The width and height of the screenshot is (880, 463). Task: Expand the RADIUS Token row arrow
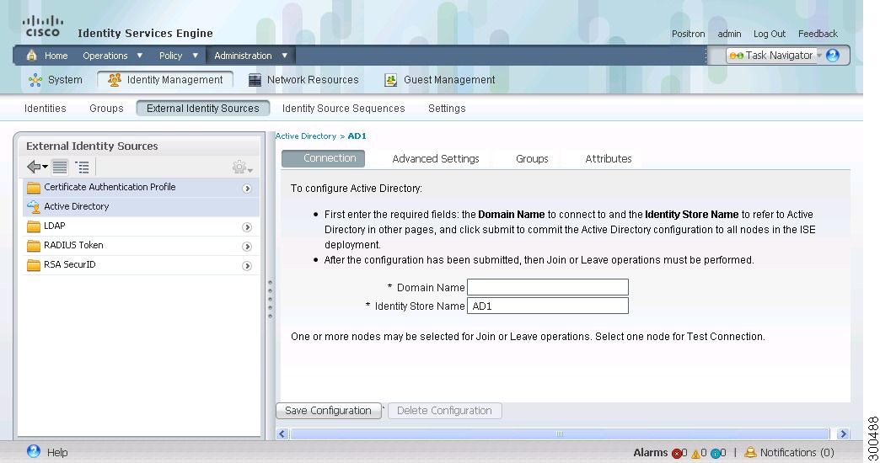click(x=246, y=247)
